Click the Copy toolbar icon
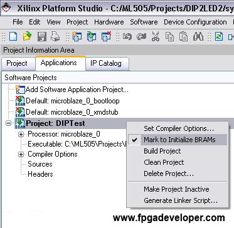234x228 pixels. [169, 37]
